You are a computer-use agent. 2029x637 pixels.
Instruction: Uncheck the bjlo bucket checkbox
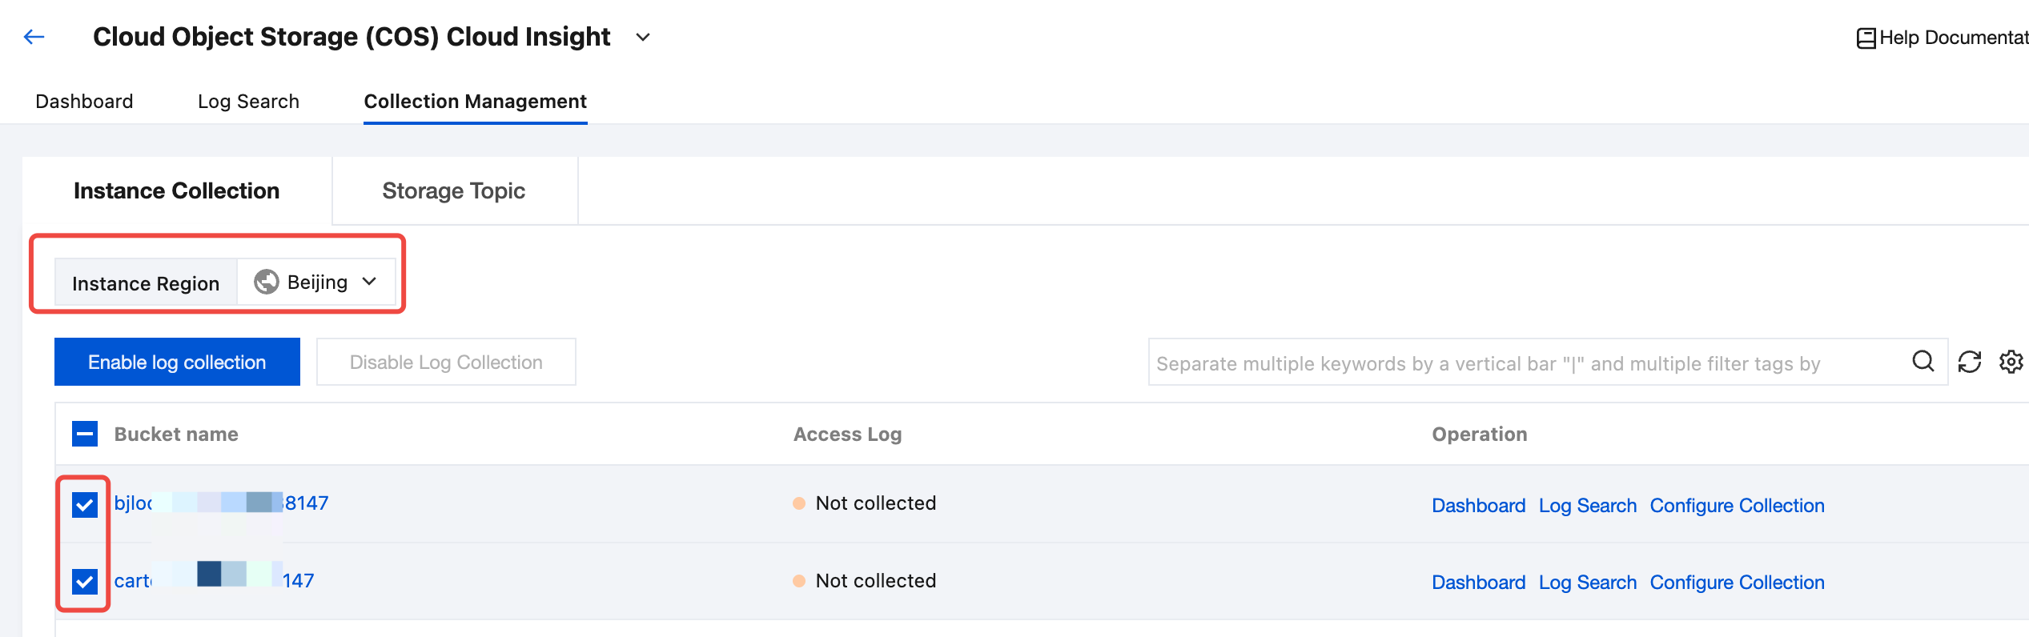tap(85, 504)
